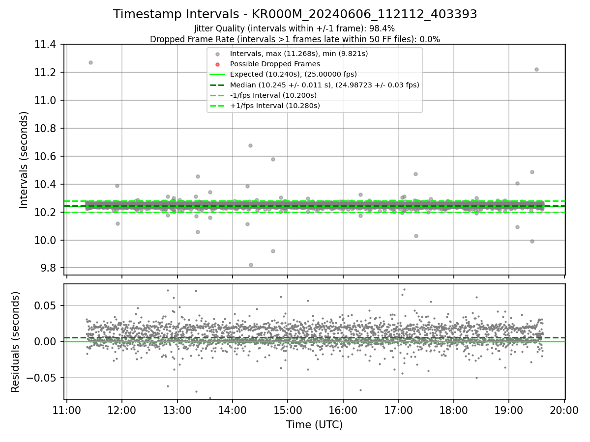Click the 10.2 tick label on the Intervals axis
The width and height of the screenshot is (590, 442).
click(45, 213)
